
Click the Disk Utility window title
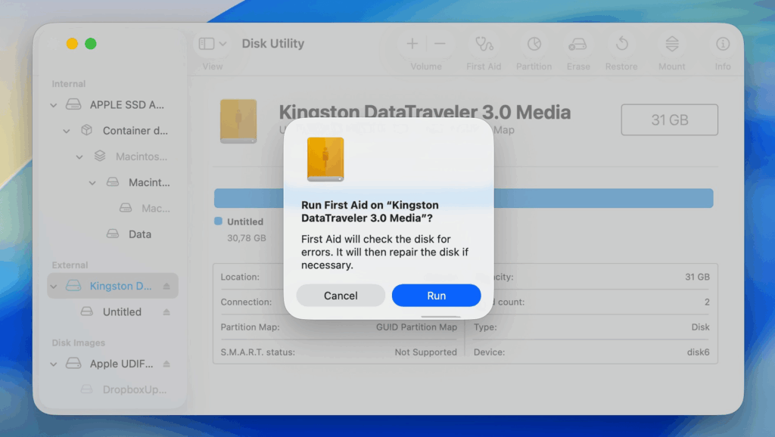pyautogui.click(x=272, y=43)
